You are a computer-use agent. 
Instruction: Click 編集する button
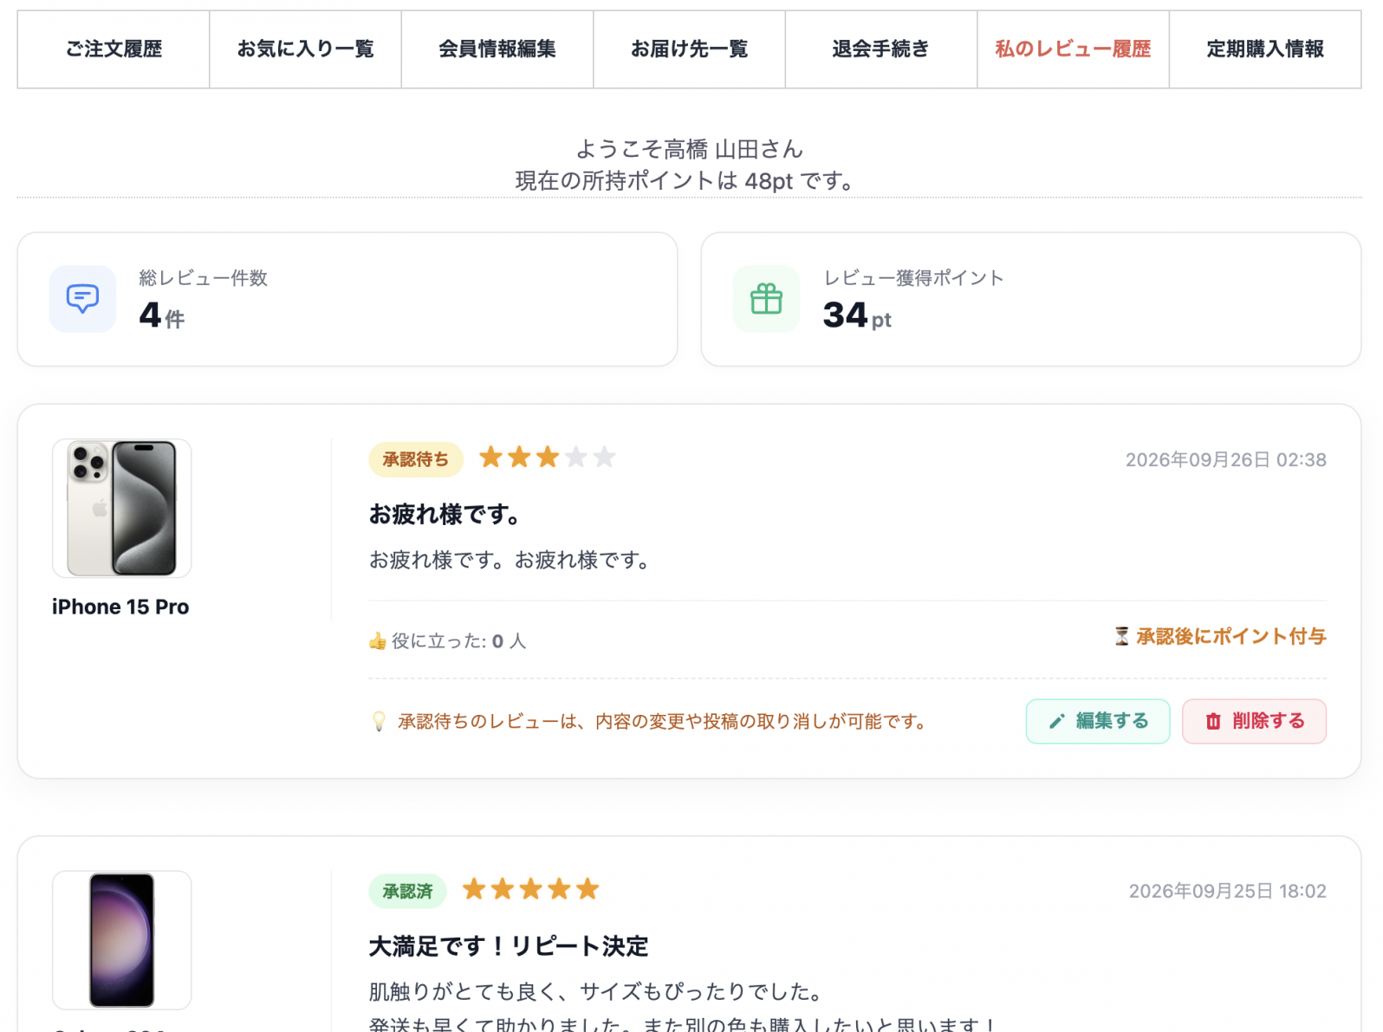coord(1098,721)
